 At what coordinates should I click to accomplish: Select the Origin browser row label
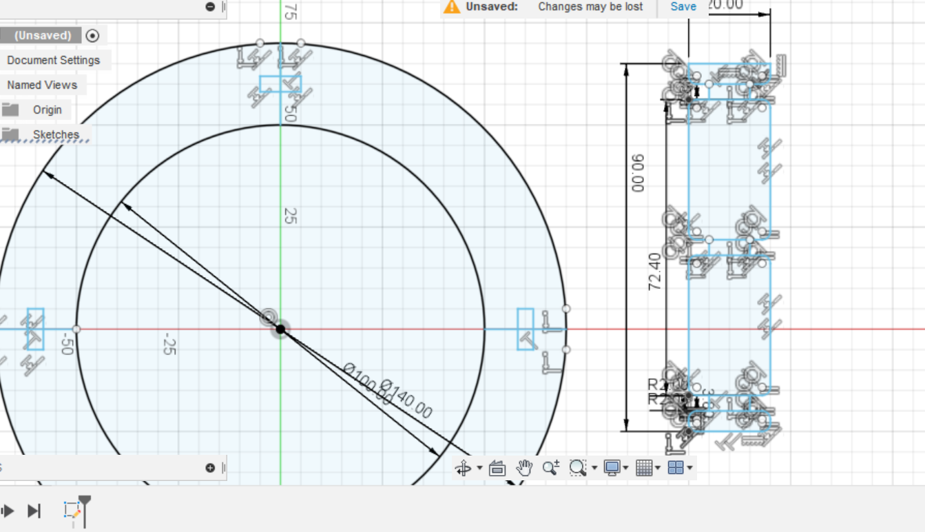pyautogui.click(x=48, y=110)
